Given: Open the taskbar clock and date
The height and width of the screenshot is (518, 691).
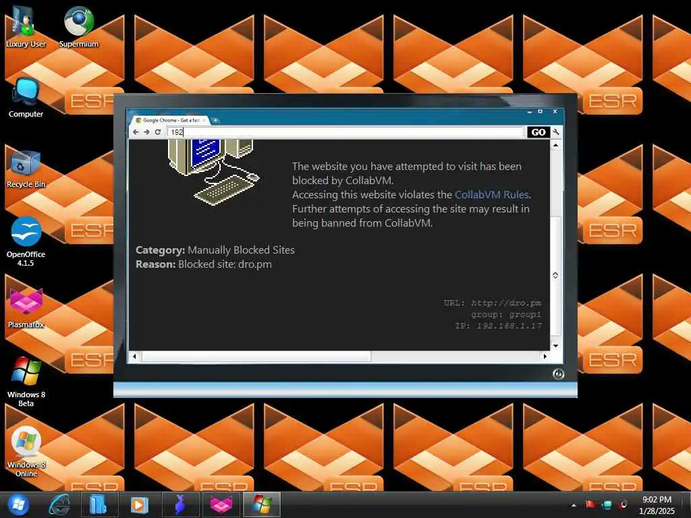Looking at the screenshot, I should coord(657,505).
